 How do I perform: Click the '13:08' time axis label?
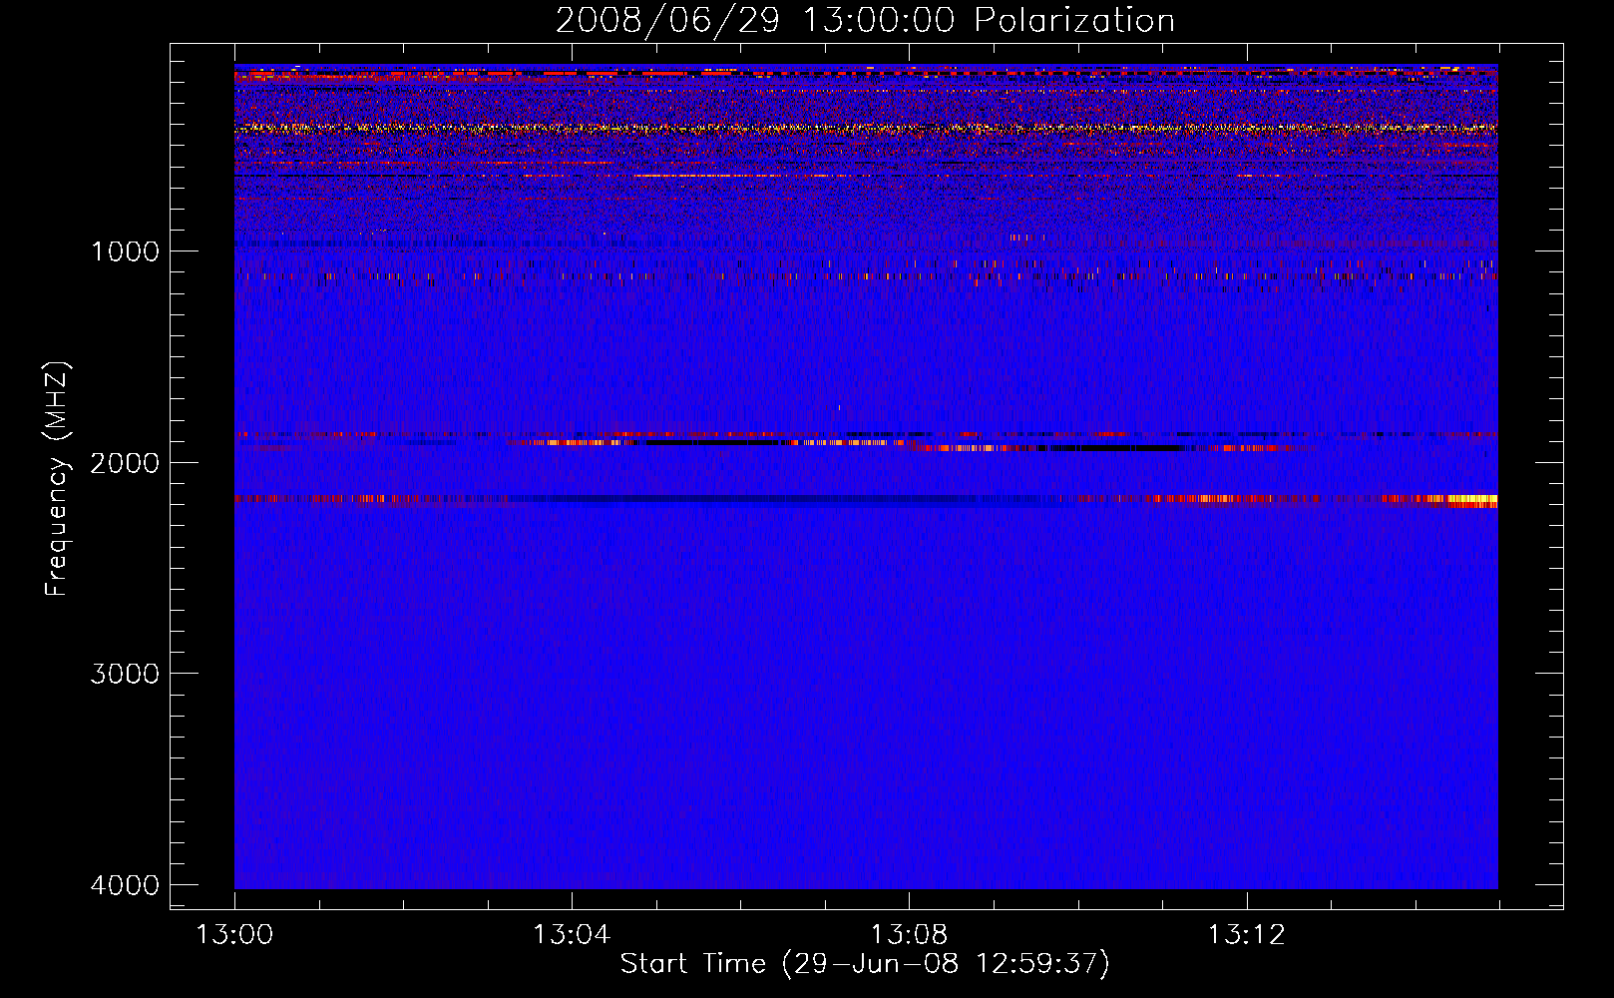(909, 935)
